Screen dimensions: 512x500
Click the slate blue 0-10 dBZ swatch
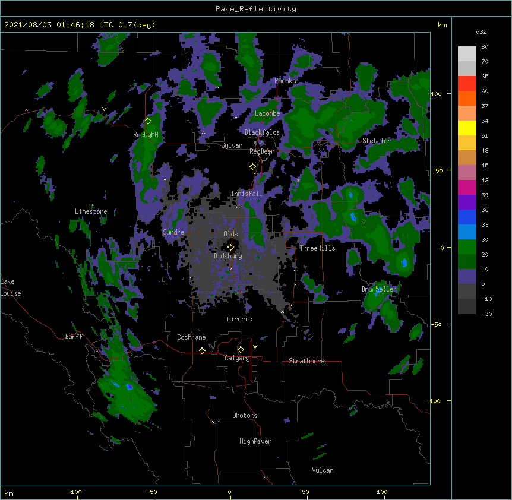click(x=467, y=277)
